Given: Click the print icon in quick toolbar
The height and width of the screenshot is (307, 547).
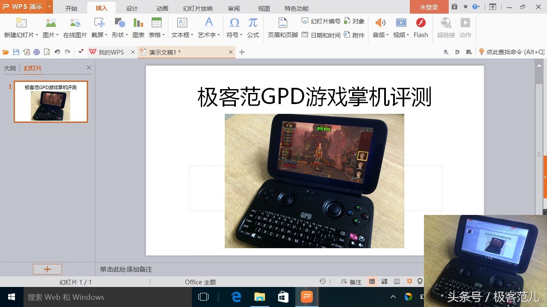Looking at the screenshot, I should click(x=37, y=52).
